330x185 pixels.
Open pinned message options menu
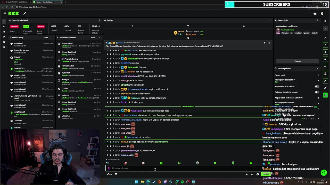269,43
